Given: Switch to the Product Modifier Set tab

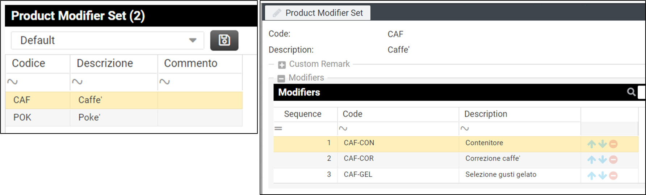Looking at the screenshot, I should (x=318, y=13).
